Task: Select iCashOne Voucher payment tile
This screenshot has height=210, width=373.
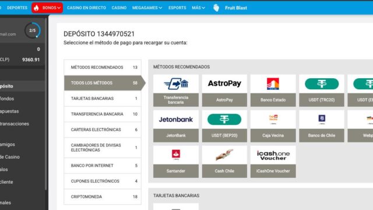Action: tap(273, 162)
